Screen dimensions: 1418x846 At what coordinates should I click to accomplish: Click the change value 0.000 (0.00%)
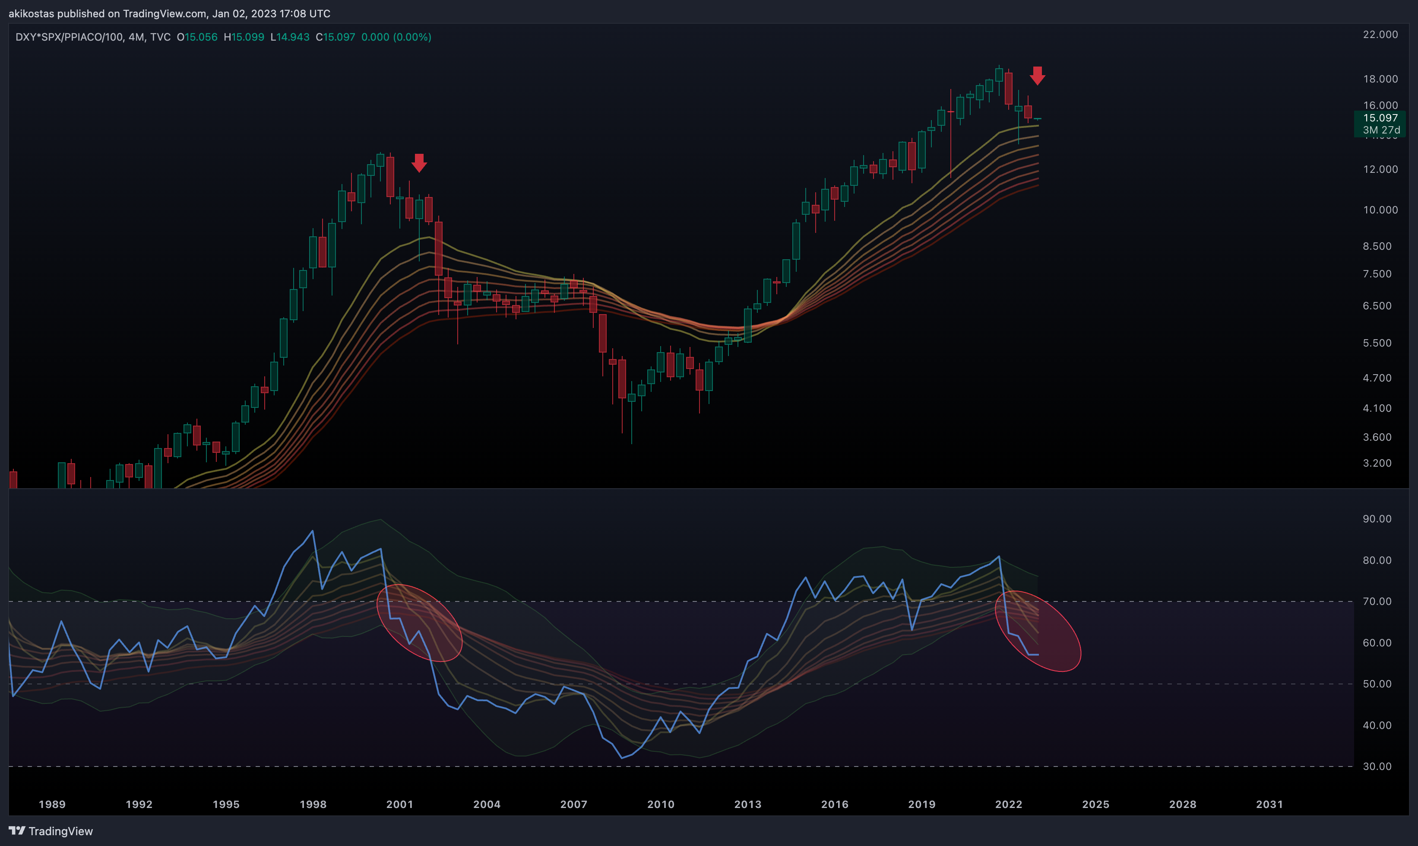pyautogui.click(x=396, y=37)
